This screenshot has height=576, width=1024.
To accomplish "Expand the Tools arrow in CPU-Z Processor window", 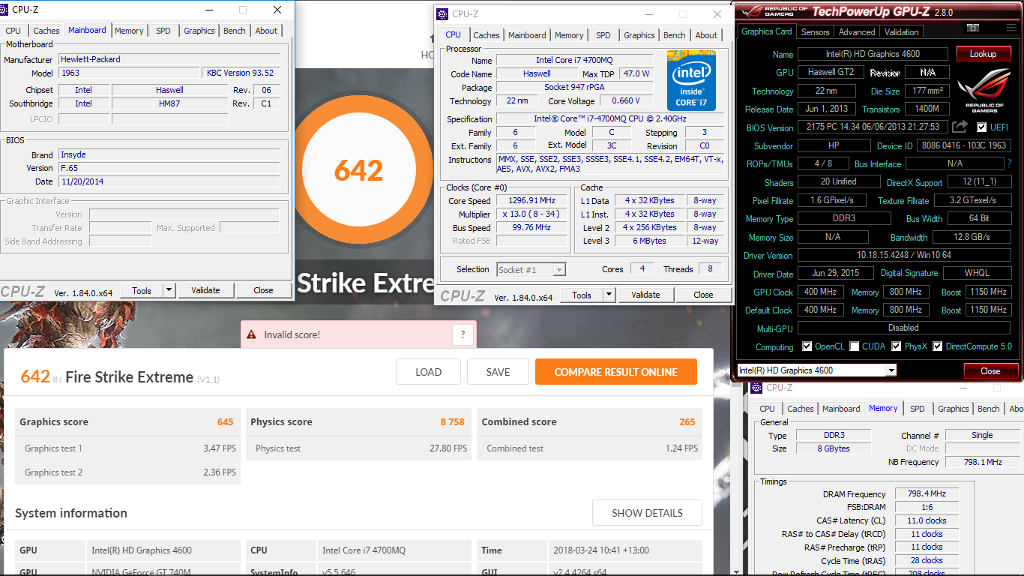I will pos(609,295).
